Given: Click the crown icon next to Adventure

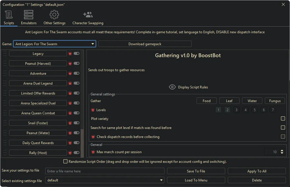Looking at the screenshot, I should (70, 73).
